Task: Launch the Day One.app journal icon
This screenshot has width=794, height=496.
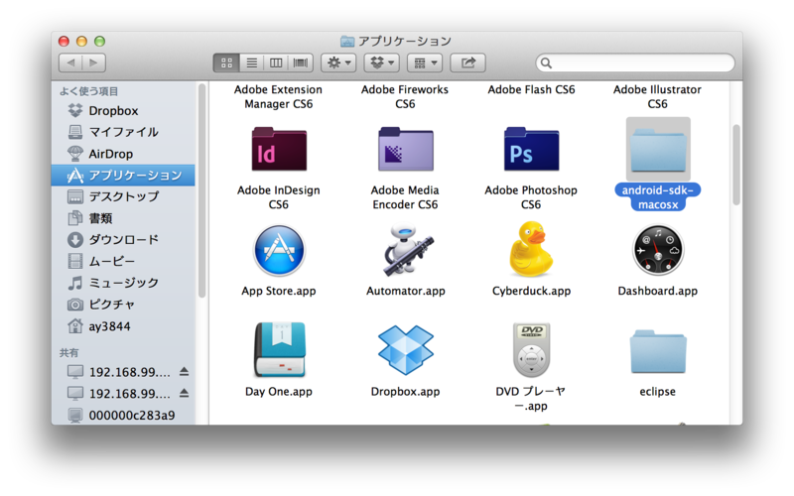Action: pyautogui.click(x=279, y=350)
